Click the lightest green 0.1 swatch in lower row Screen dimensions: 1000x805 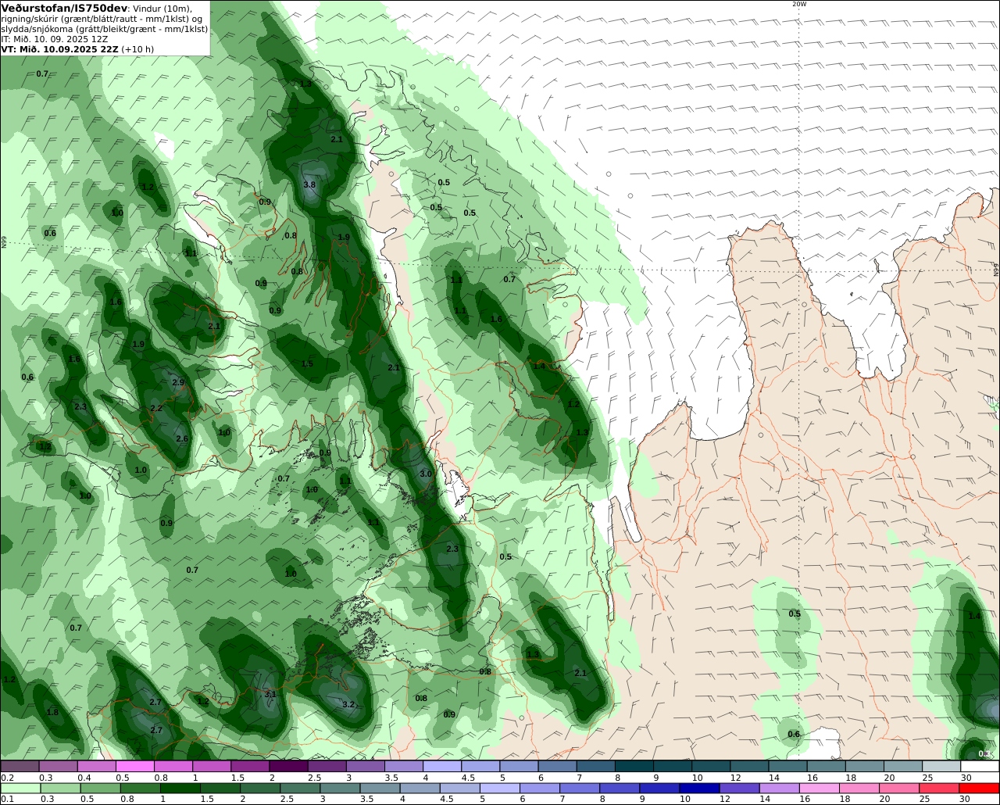(20, 788)
